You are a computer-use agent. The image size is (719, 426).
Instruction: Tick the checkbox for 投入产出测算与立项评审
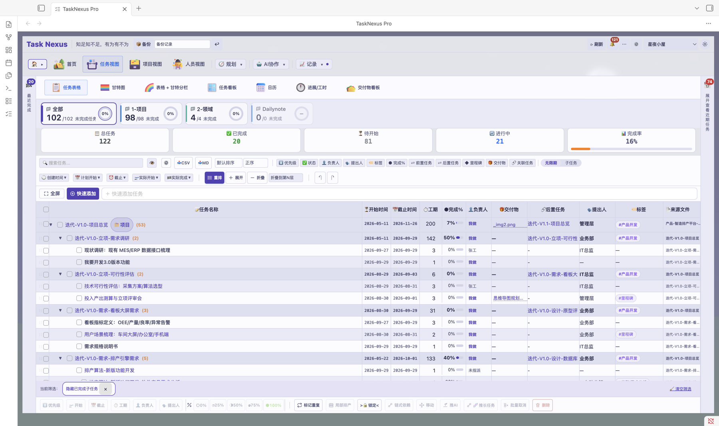79,298
